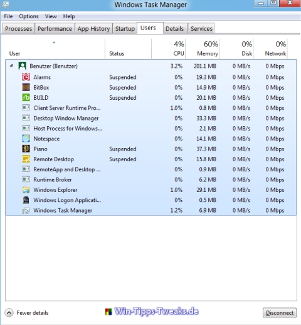
Task: Collapse the Benutzer user tree
Action: point(11,66)
